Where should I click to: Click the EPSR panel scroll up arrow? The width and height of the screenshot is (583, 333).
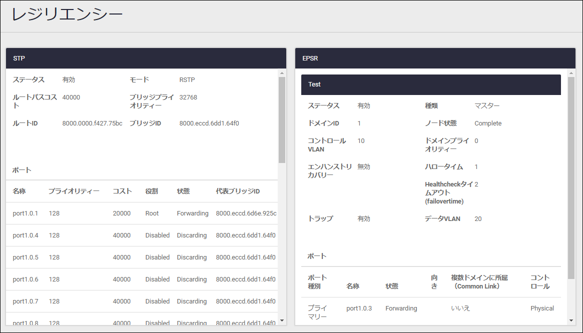tap(571, 73)
